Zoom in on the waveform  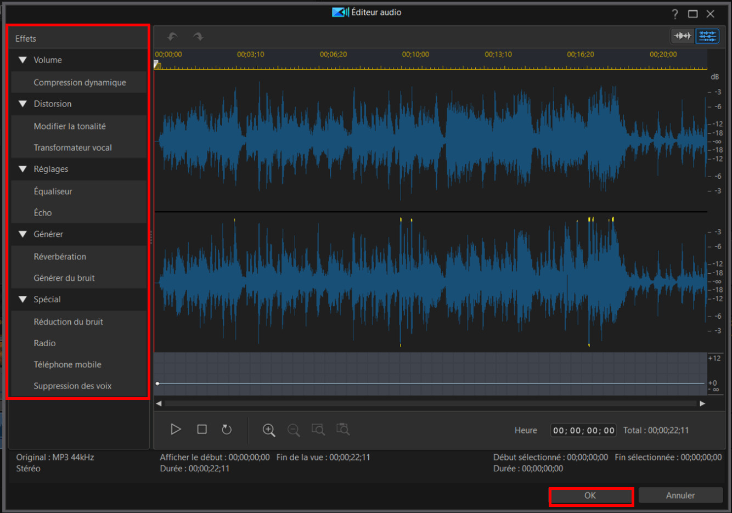[268, 430]
